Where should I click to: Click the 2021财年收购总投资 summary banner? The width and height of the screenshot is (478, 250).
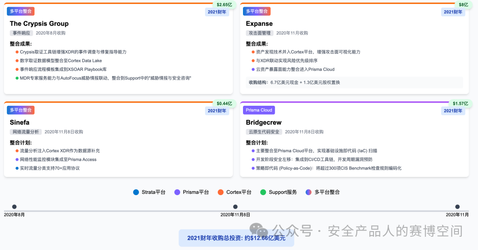point(236,238)
